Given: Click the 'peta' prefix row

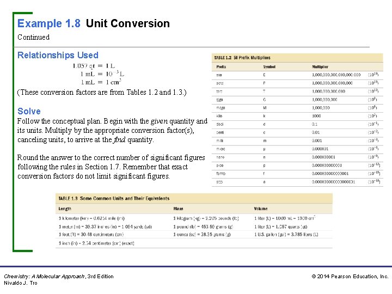Looking at the screenshot, I should (x=297, y=83).
